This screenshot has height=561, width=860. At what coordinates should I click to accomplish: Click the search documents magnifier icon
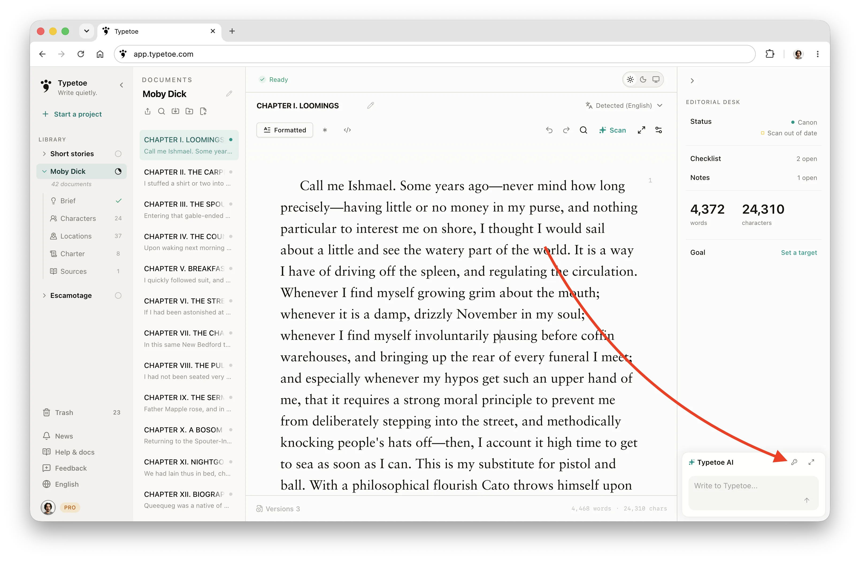click(162, 111)
